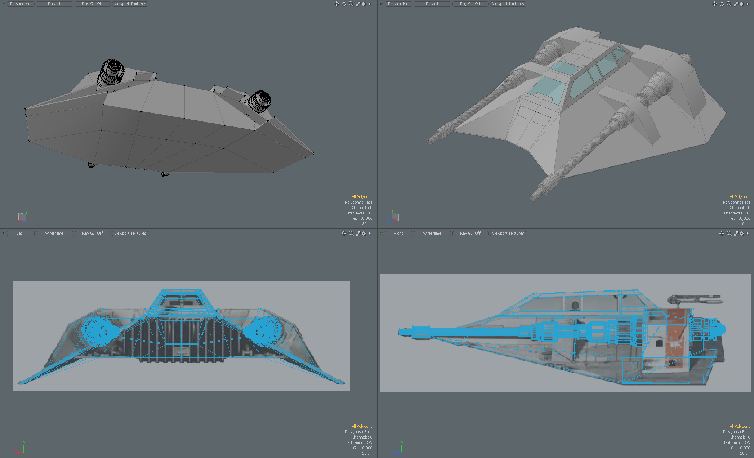
Task: Toggle Ray GL: Off in top-left viewport
Action: pyautogui.click(x=92, y=4)
